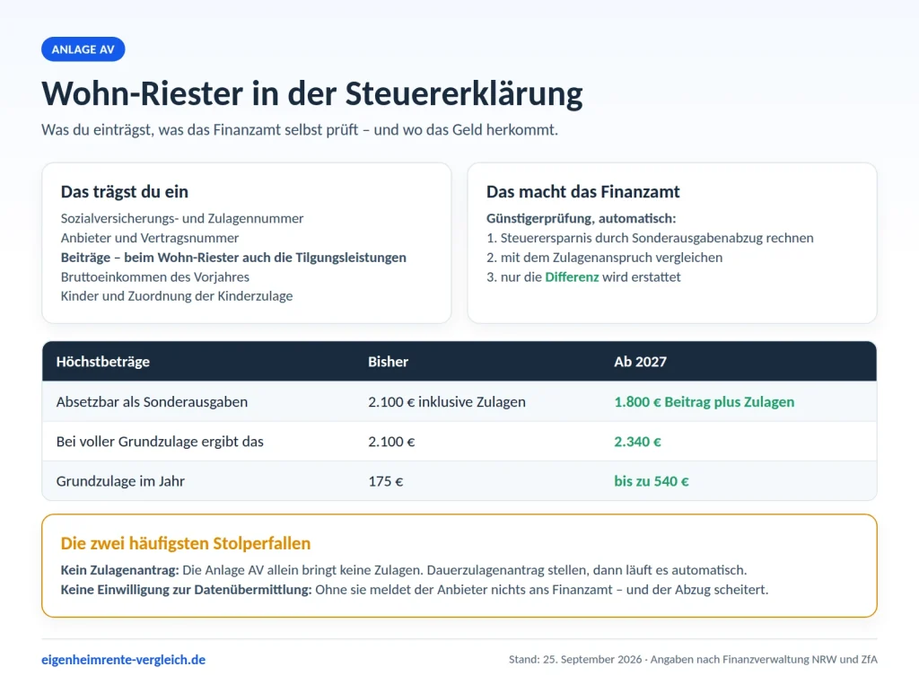Click the heading "Die zwei häufigsten Stolperfallen"
The height and width of the screenshot is (693, 919).
pyautogui.click(x=185, y=543)
